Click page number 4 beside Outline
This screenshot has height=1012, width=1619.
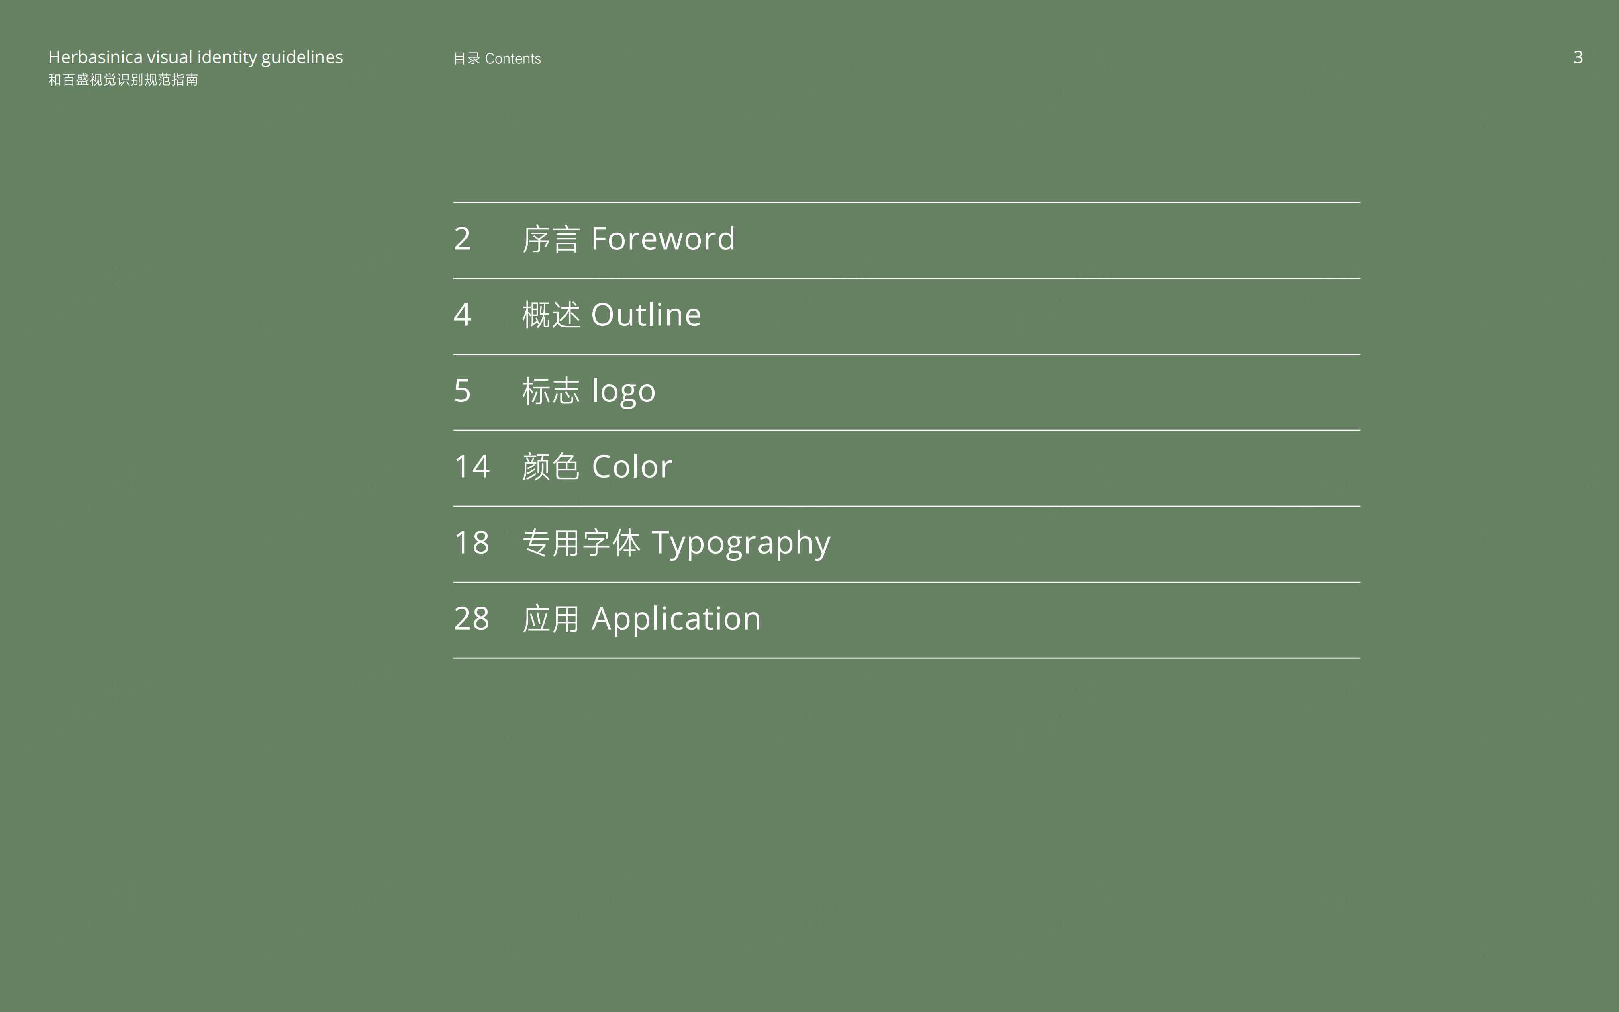(x=462, y=315)
